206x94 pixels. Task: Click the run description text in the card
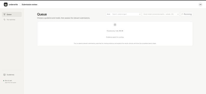coord(115,43)
